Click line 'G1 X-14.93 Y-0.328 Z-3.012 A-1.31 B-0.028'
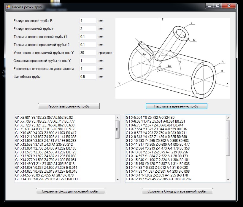 point(157,168)
